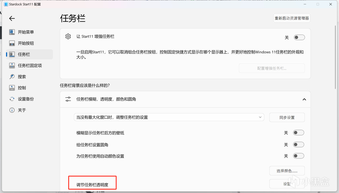Open the 开始菜单 settings page
The width and height of the screenshot is (339, 193).
(29, 32)
